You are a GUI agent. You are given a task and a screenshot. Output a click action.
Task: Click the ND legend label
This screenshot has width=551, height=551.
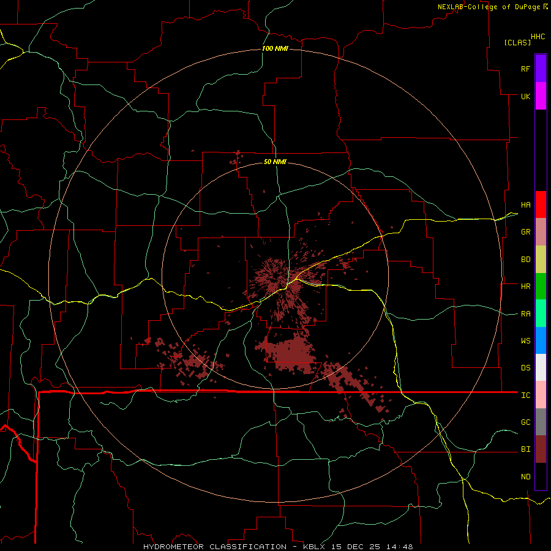(x=525, y=477)
